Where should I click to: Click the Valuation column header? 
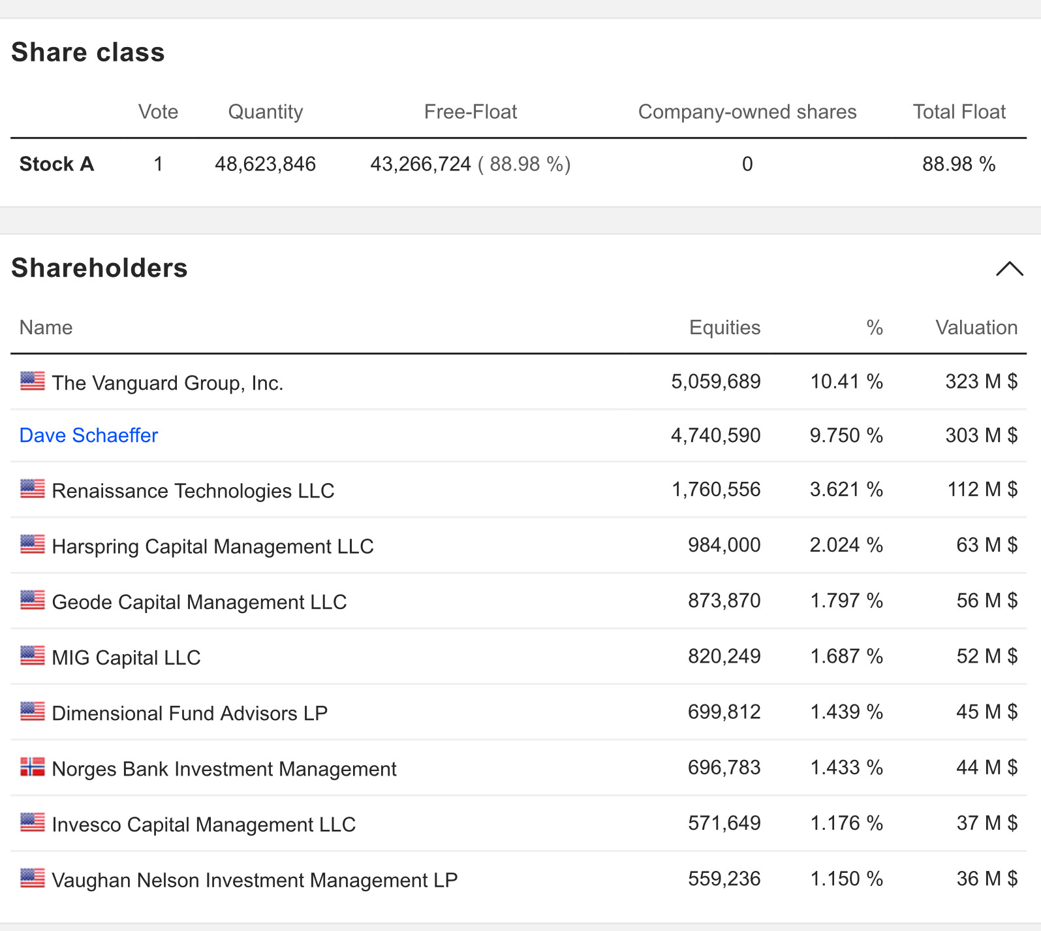[976, 327]
